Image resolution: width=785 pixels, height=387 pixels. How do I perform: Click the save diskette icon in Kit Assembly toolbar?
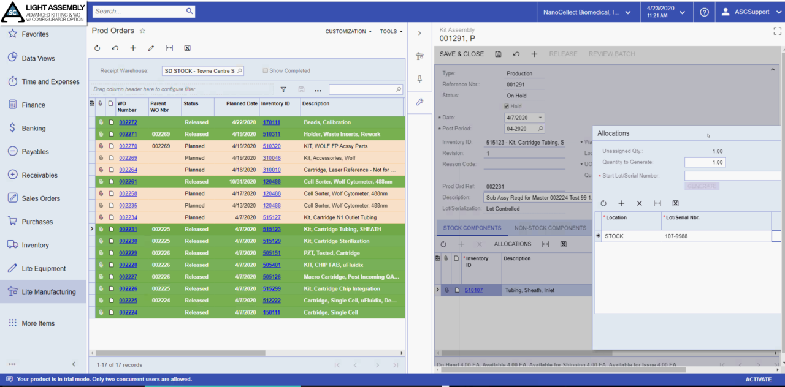499,54
